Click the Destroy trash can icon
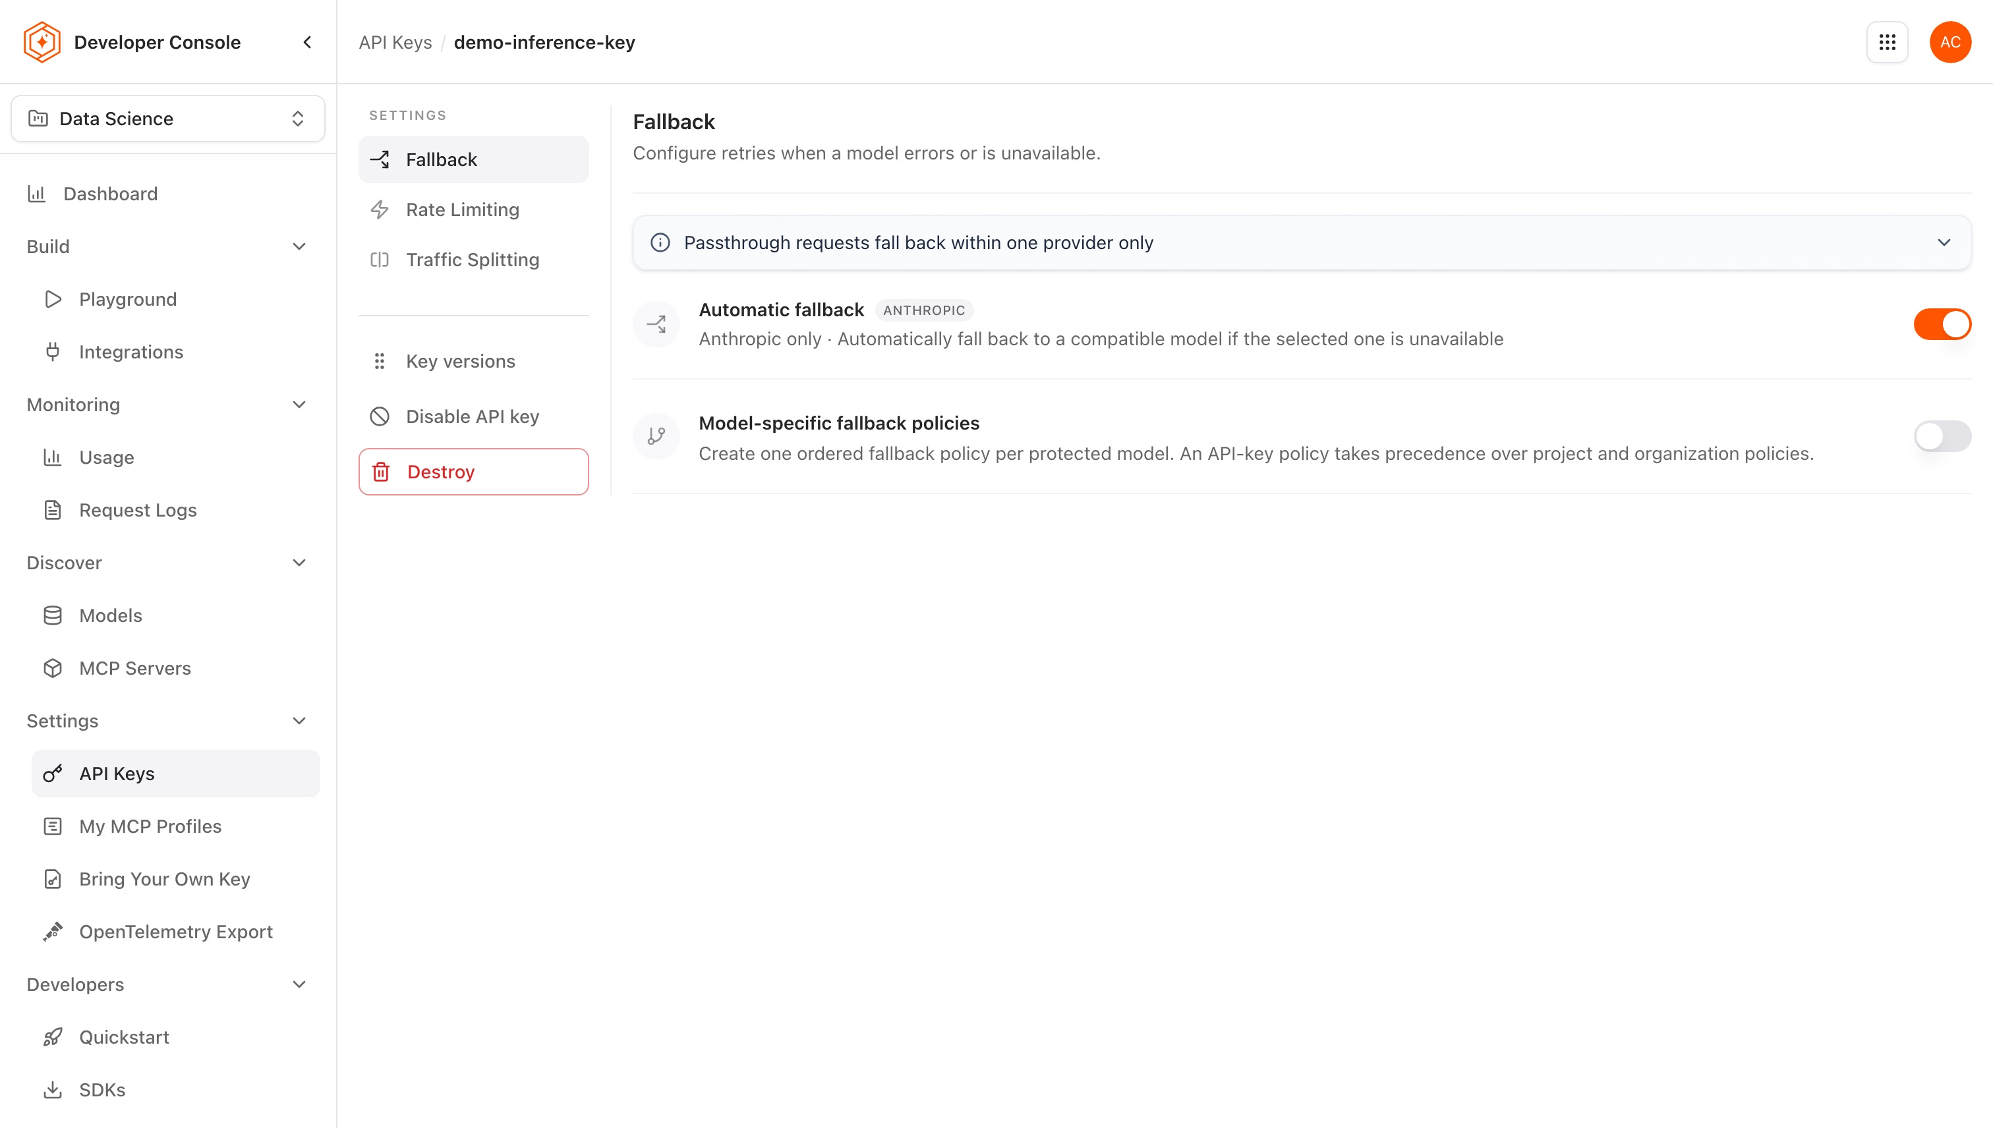Screen dimensions: 1993x1128 [381, 472]
